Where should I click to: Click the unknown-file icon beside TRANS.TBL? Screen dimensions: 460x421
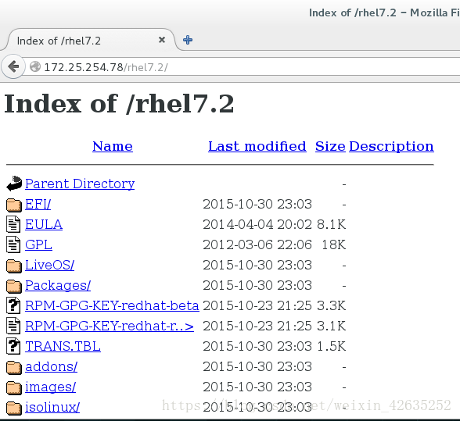click(13, 346)
